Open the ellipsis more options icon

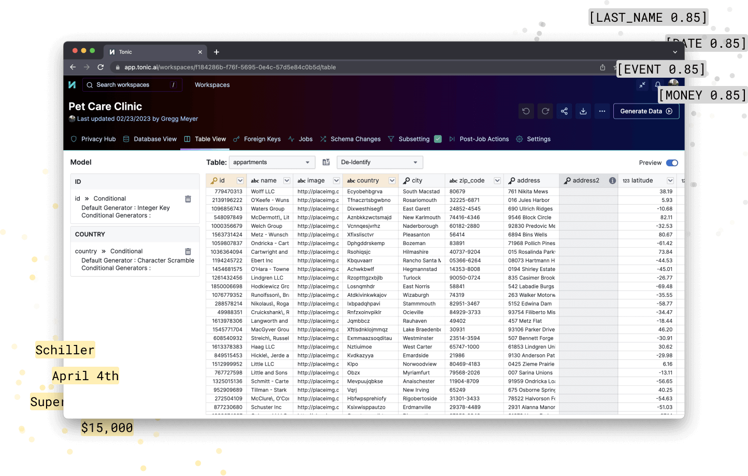pos(602,111)
